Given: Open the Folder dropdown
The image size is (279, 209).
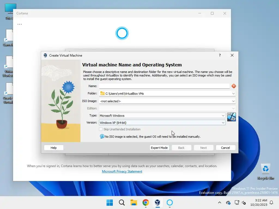Looking at the screenshot, I should pos(233,94).
